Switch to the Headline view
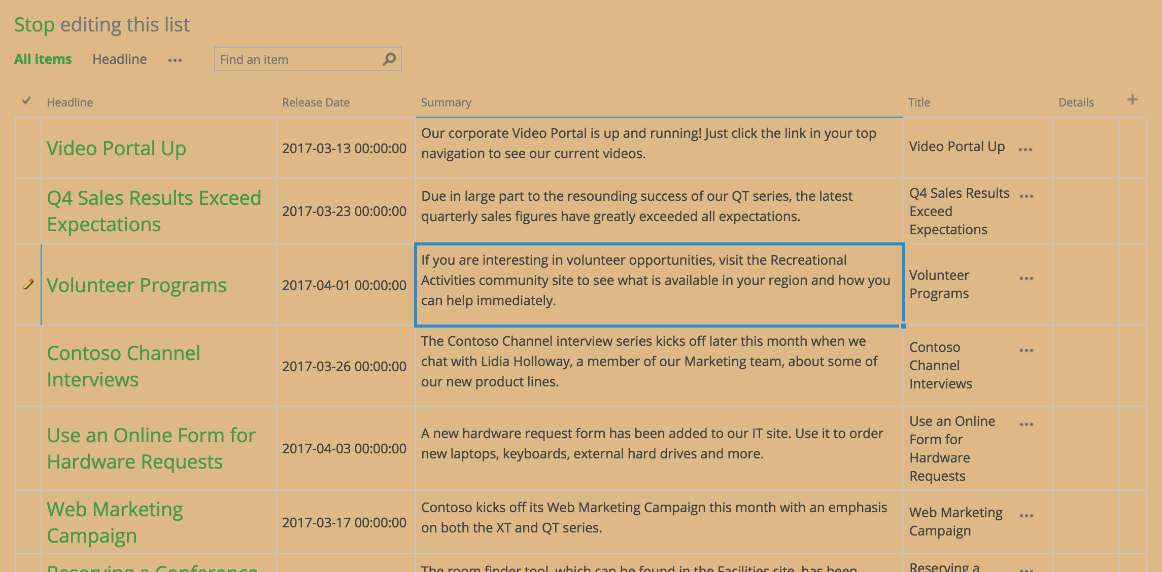Image resolution: width=1162 pixels, height=572 pixels. point(119,59)
